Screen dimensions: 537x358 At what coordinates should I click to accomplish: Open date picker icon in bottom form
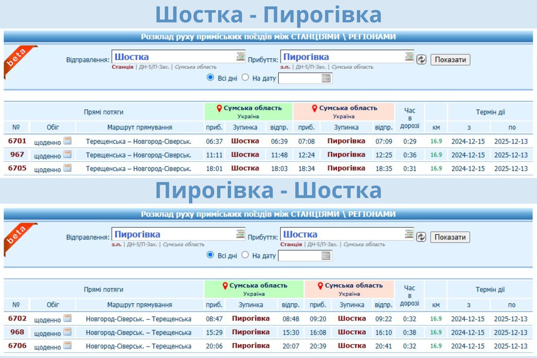(x=326, y=256)
